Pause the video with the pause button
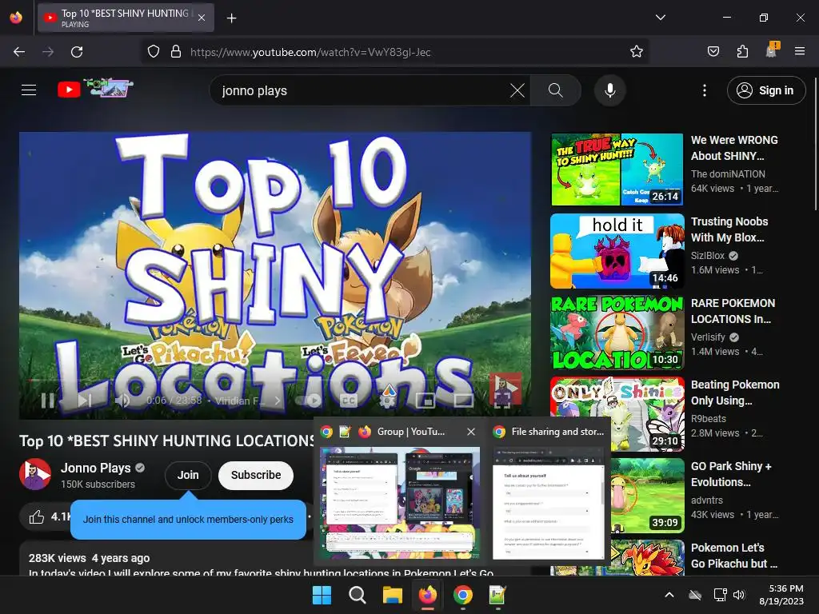This screenshot has width=819, height=614. click(x=47, y=401)
